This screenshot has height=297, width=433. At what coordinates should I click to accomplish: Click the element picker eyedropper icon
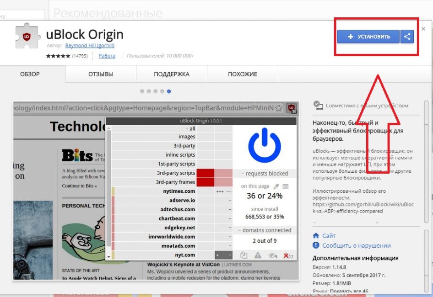pos(276,186)
